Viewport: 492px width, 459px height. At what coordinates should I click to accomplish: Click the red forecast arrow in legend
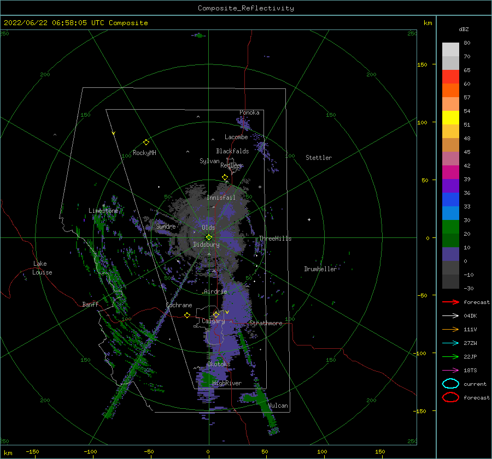[450, 302]
